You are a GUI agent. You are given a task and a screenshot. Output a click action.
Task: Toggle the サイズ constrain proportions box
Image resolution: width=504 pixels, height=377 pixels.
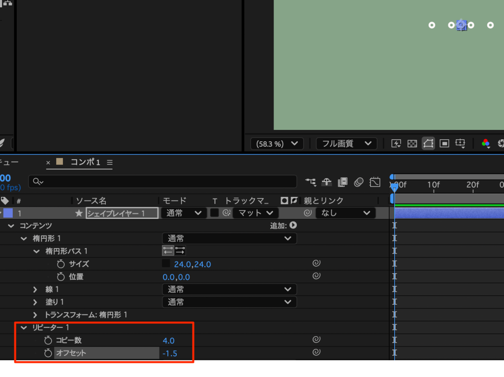(166, 264)
